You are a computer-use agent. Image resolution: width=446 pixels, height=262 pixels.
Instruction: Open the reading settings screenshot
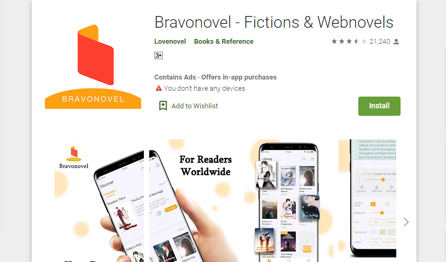coord(367,201)
